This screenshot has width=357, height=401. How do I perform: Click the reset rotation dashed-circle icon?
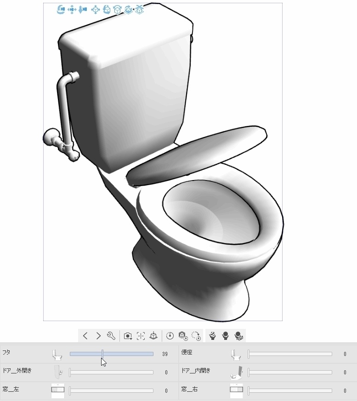[x=196, y=336]
